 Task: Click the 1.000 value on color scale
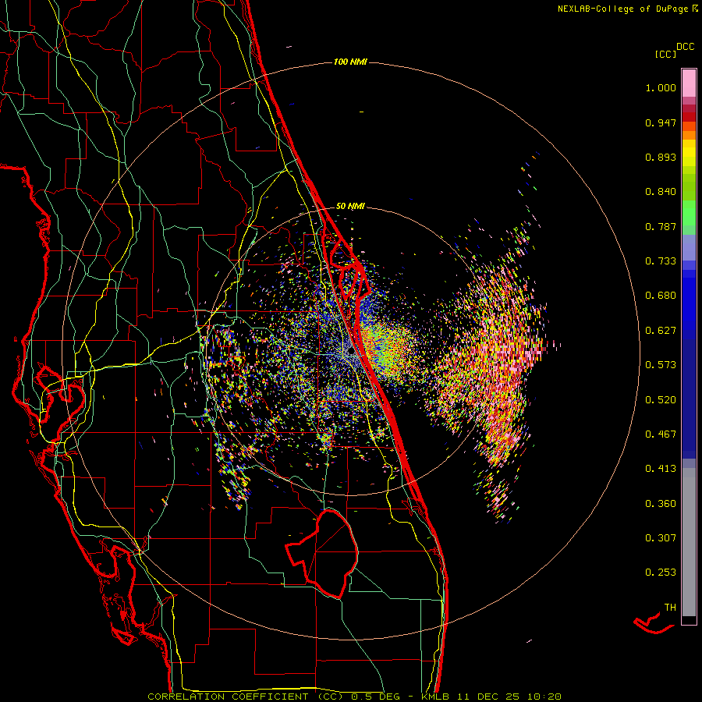click(x=661, y=87)
